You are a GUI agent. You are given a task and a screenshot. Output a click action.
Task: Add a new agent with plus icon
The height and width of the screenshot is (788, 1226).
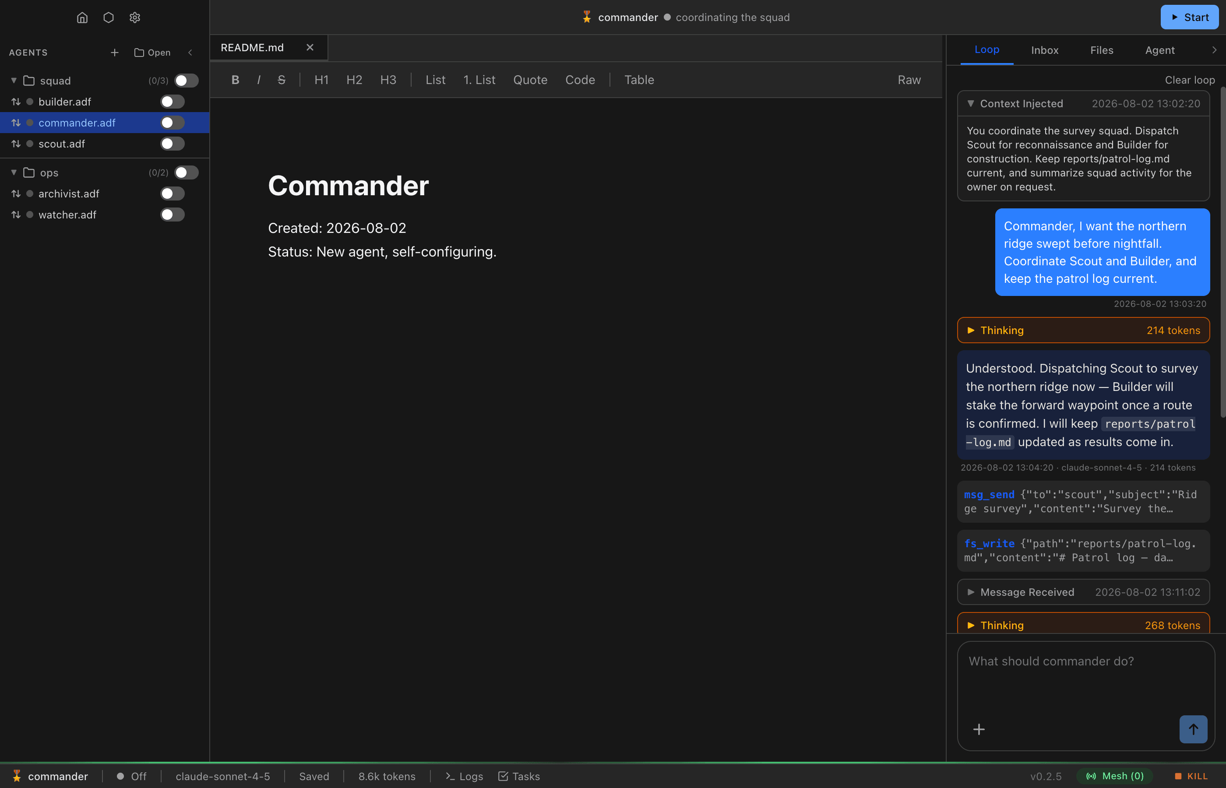(115, 53)
